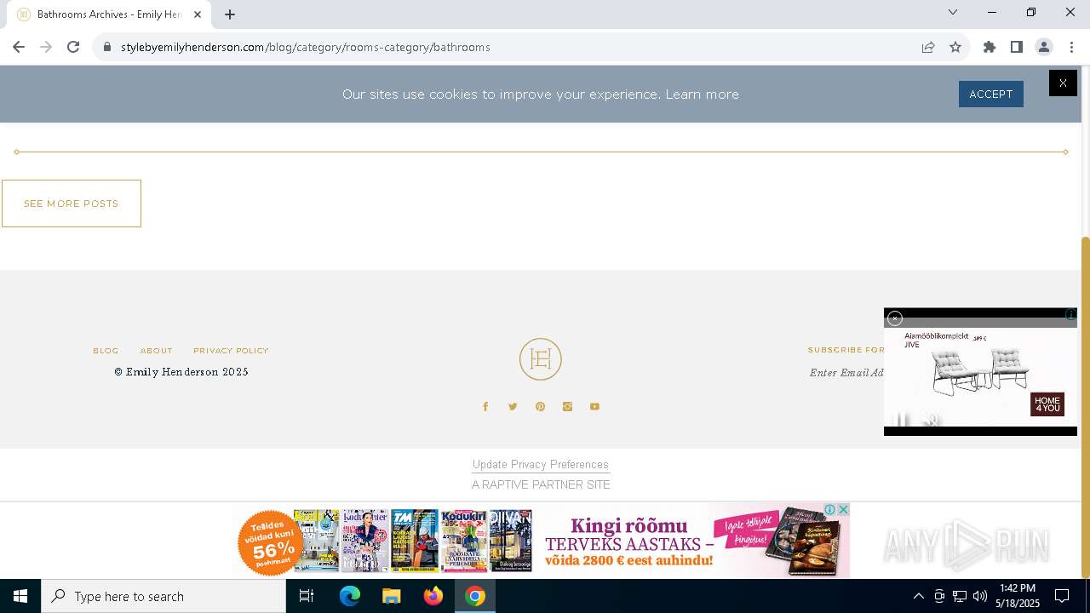Open the Chrome extensions puzzle icon

[x=990, y=47]
